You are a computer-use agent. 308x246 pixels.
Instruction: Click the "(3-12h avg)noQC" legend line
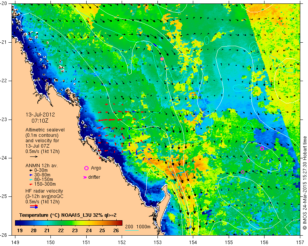(x=44, y=196)
